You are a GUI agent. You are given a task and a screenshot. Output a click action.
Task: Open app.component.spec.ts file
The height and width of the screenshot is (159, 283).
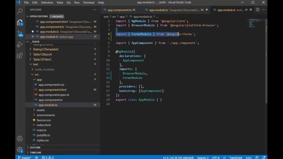coord(54,95)
